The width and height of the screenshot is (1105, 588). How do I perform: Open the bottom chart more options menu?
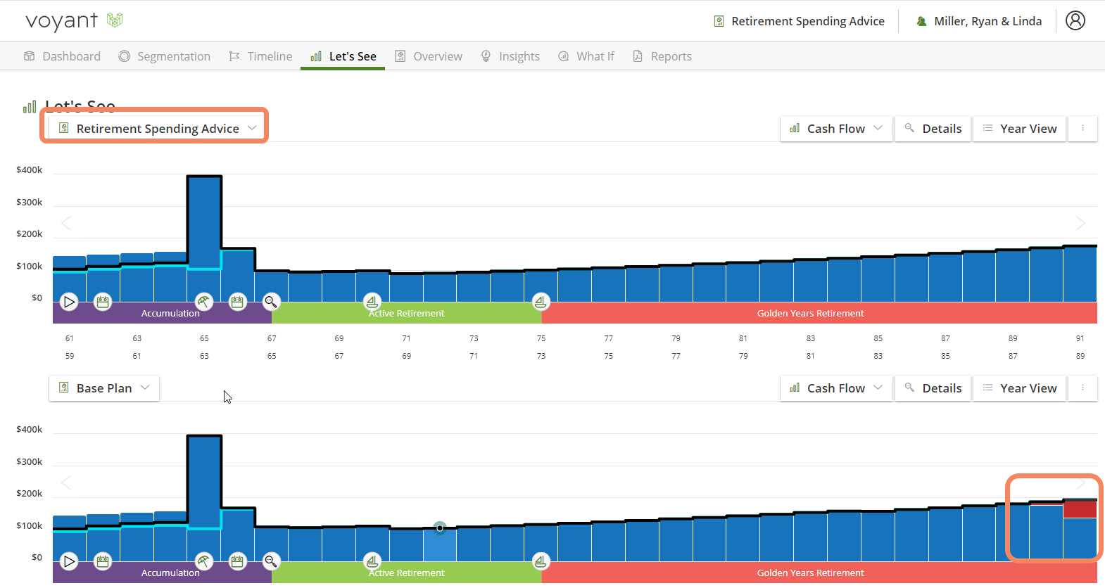(1082, 388)
